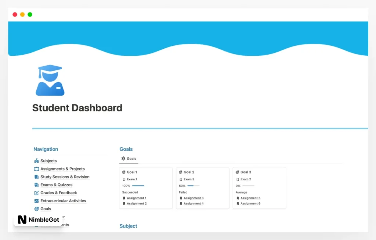The height and width of the screenshot is (240, 376).
Task: Open the Goal 3 card title
Action: point(246,172)
